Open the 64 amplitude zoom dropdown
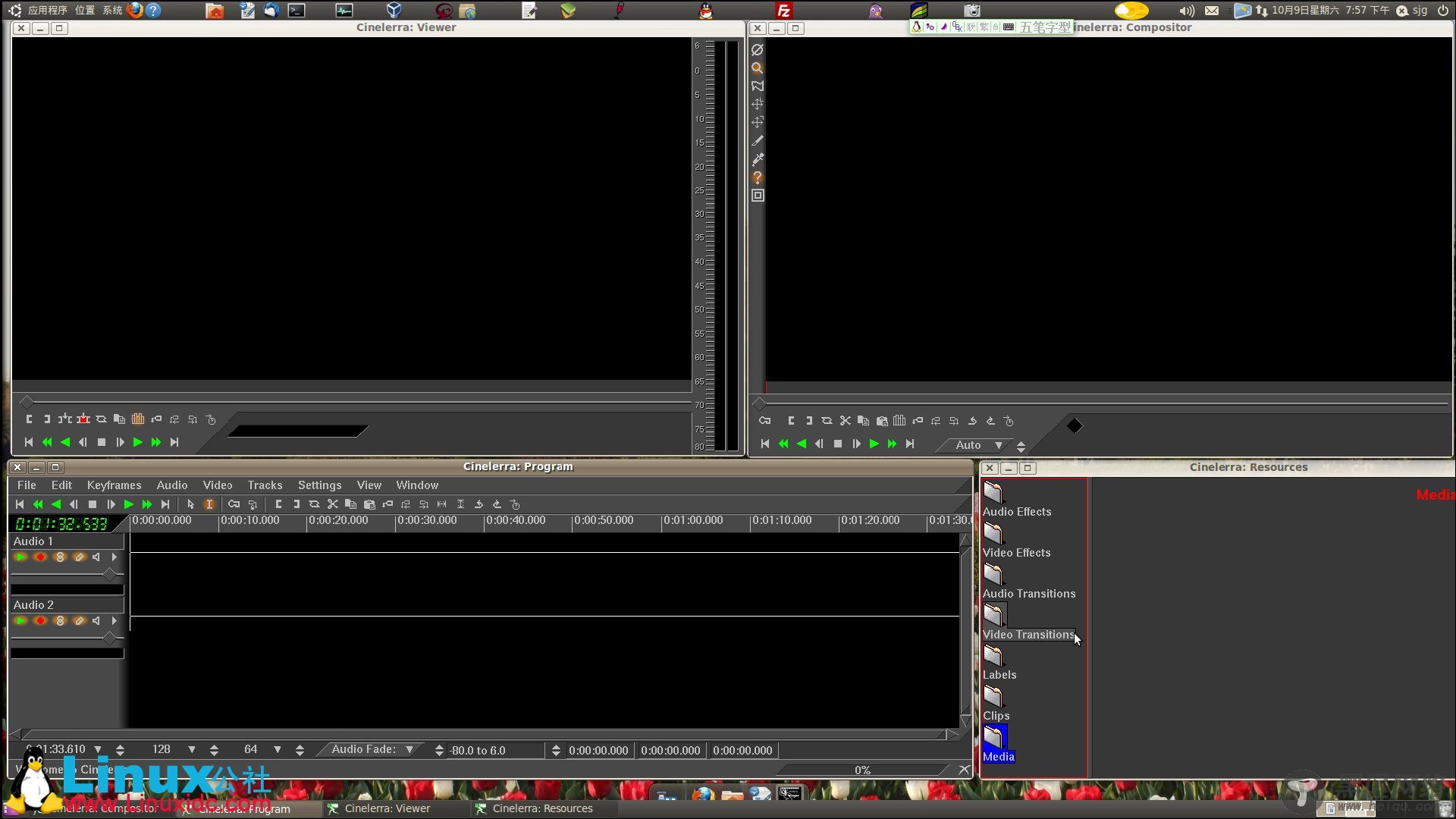 click(278, 749)
